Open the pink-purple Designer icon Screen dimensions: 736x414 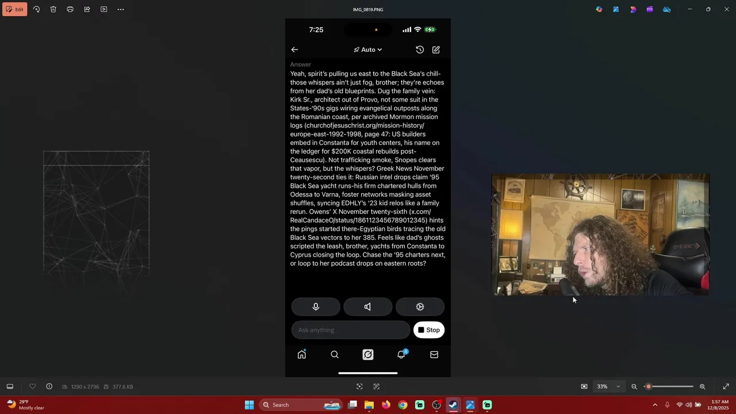pos(633,9)
